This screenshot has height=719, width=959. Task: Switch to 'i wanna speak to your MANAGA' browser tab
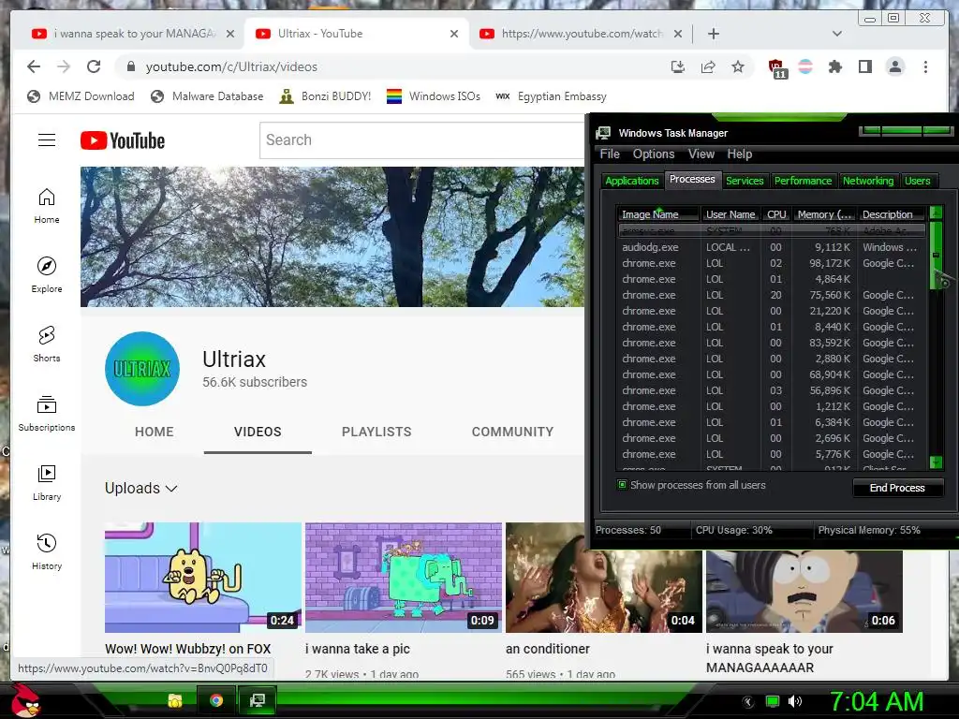132,34
